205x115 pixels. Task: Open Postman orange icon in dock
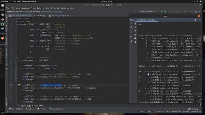[x=3, y=38]
